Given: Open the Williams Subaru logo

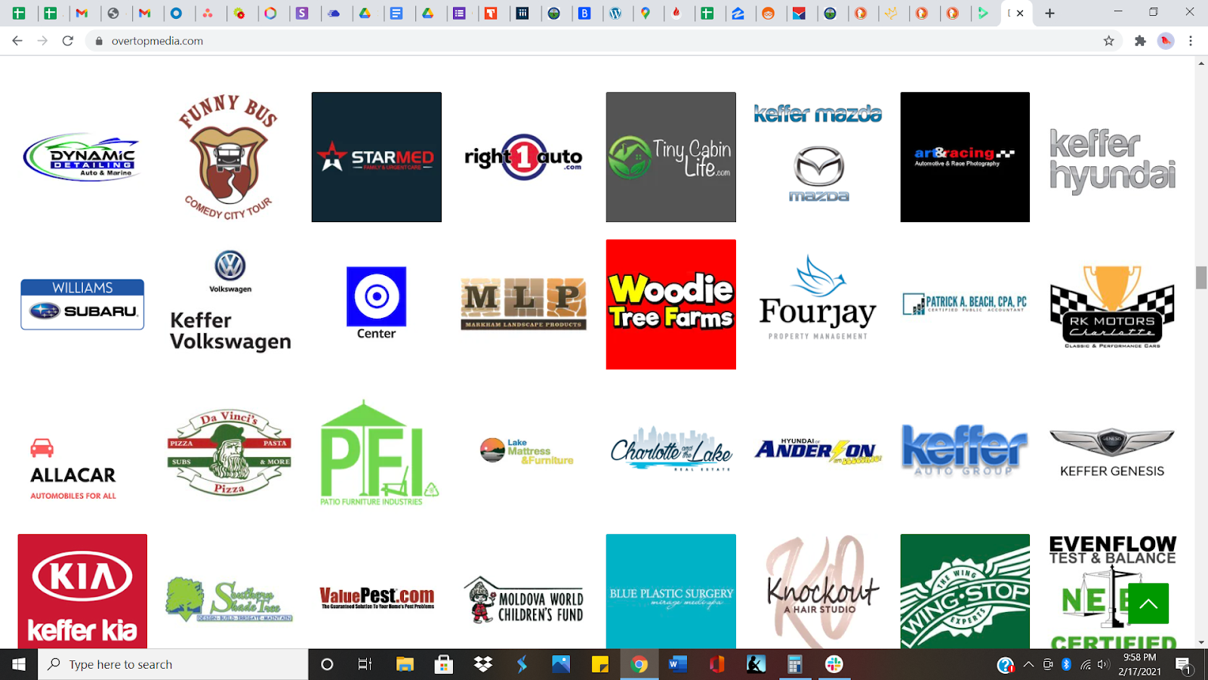Looking at the screenshot, I should pyautogui.click(x=82, y=304).
